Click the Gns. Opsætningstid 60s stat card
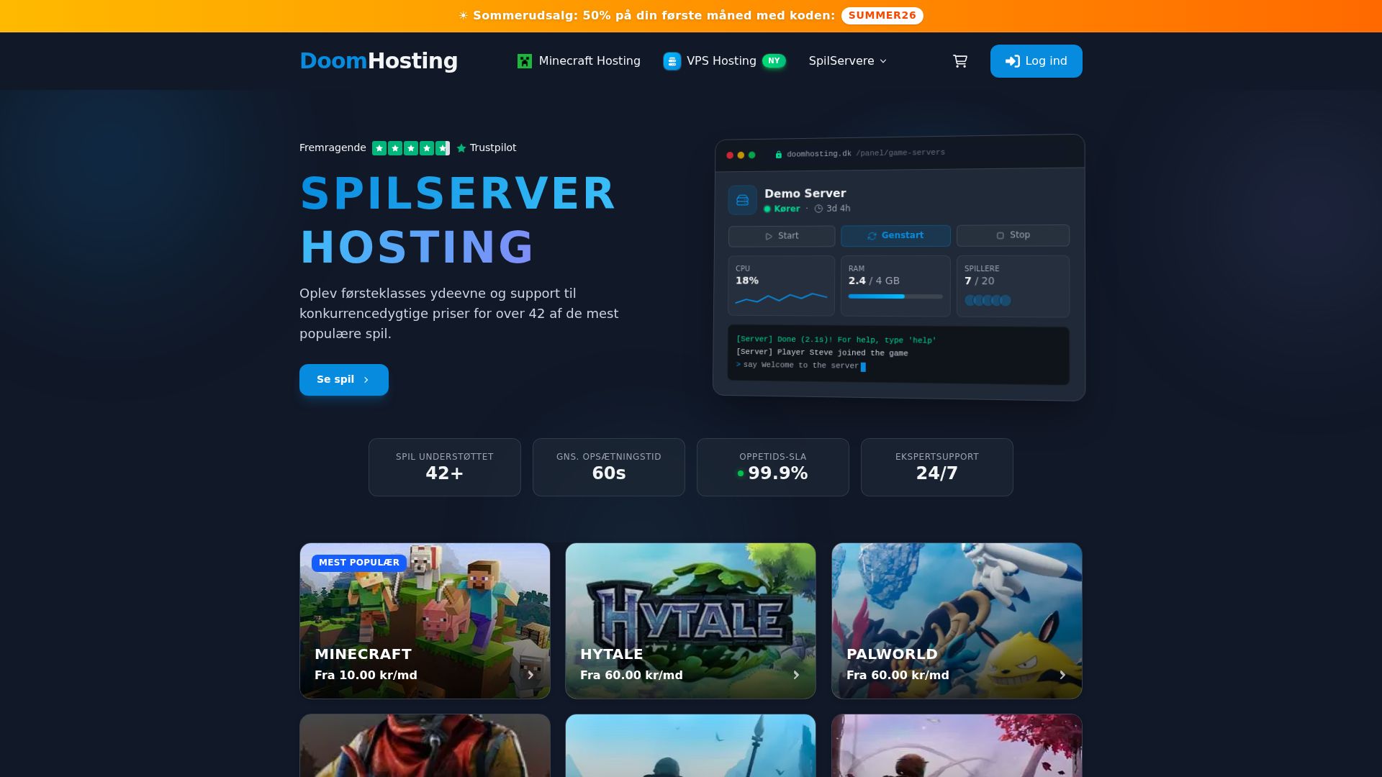Viewport: 1382px width, 777px height. pos(609,467)
